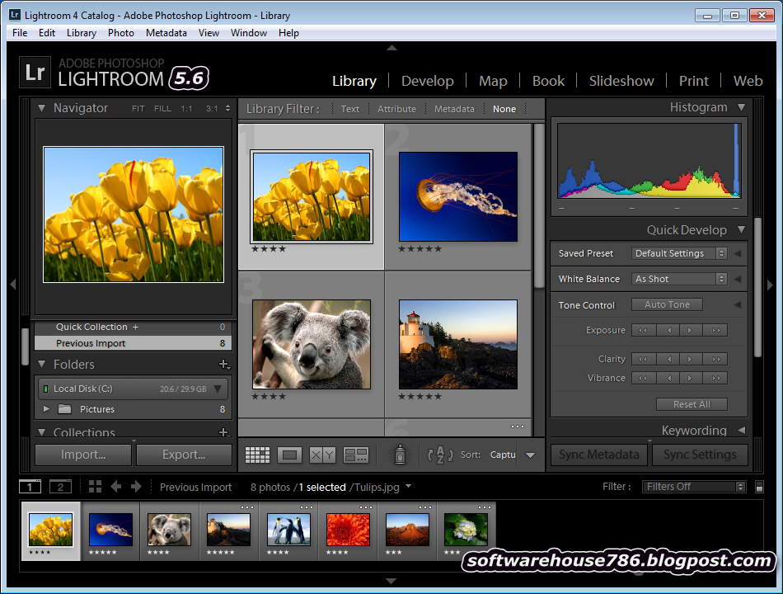The image size is (783, 594).
Task: Select None in Library Filter bar
Action: tap(504, 109)
